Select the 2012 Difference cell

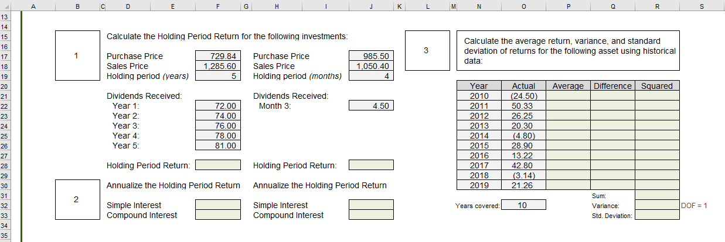click(612, 116)
